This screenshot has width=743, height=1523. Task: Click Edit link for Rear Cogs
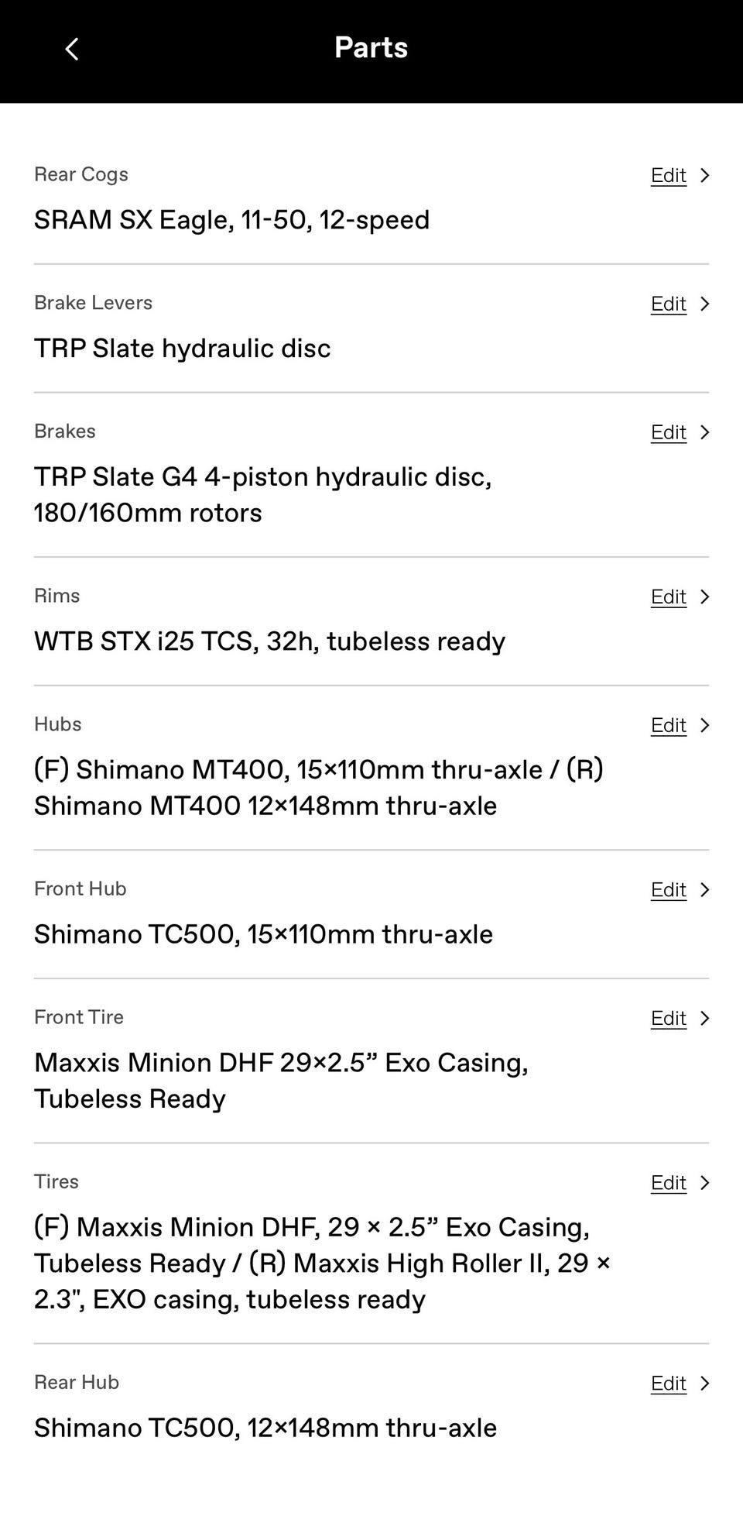point(668,176)
